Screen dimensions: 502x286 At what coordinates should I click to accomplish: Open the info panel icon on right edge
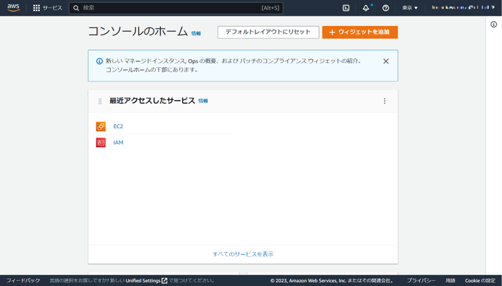494,24
